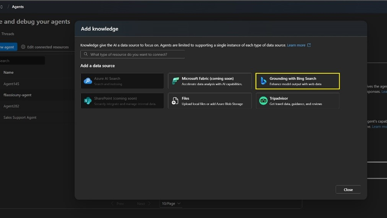Click the gear icon for connected resources
The height and width of the screenshot is (218, 387).
point(23,47)
